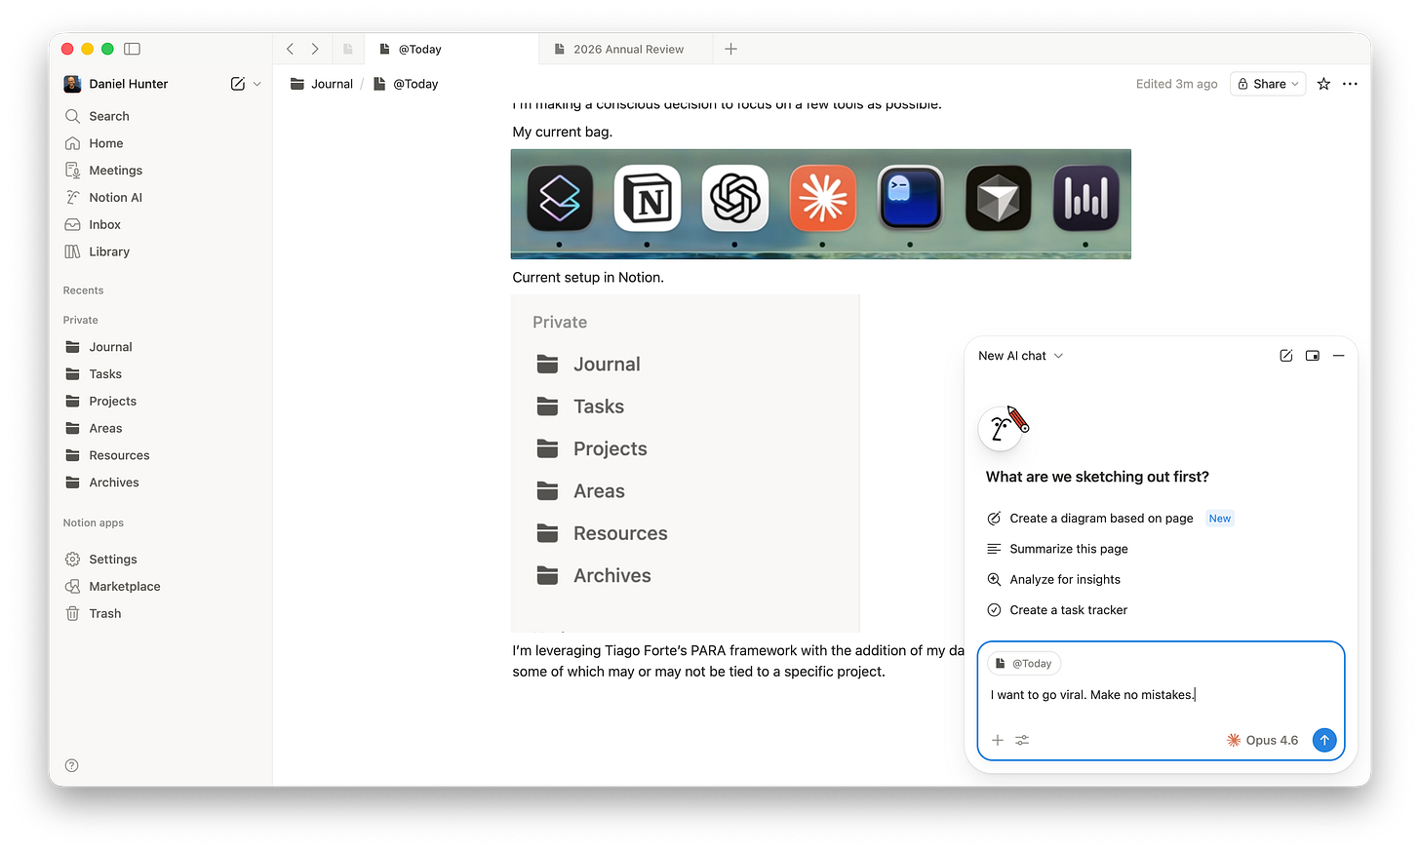Open the Journal folder in sidebar
1420x851 pixels.
coord(161,347)
